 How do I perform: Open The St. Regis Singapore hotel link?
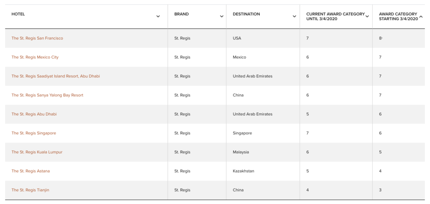click(x=34, y=133)
